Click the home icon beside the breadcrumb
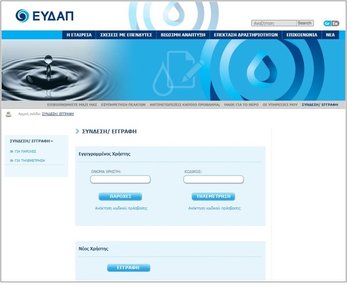Viewport: 347px width, 285px height. click(9, 114)
